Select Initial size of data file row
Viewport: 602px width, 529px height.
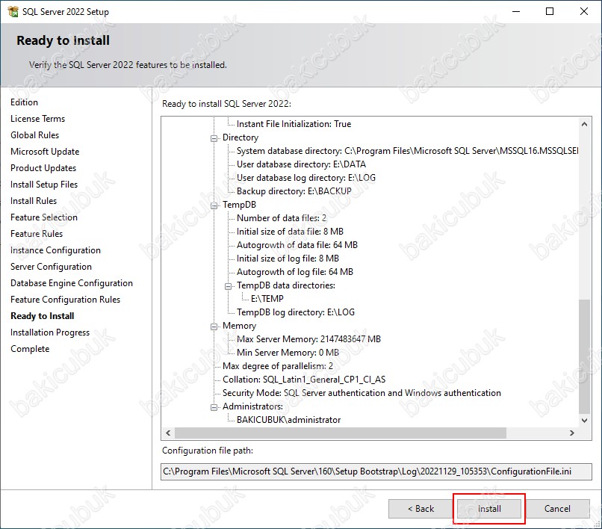pyautogui.click(x=290, y=232)
